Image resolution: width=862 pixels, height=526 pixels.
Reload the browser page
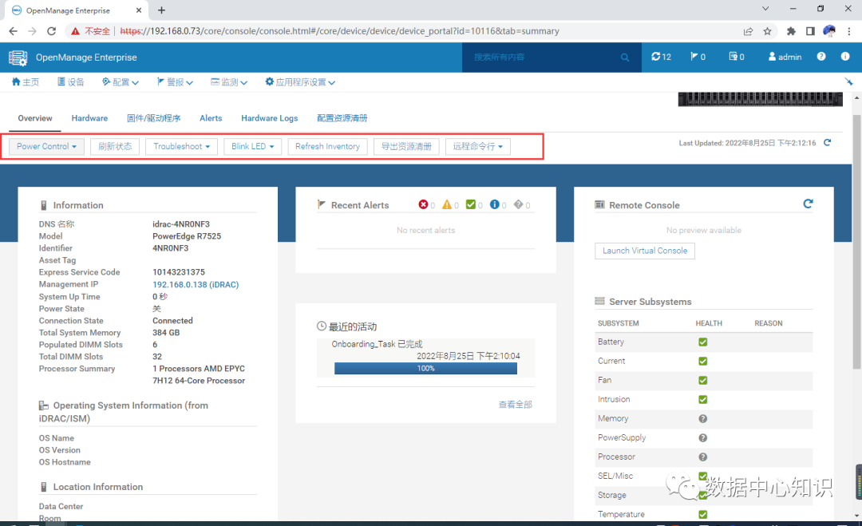[x=52, y=31]
